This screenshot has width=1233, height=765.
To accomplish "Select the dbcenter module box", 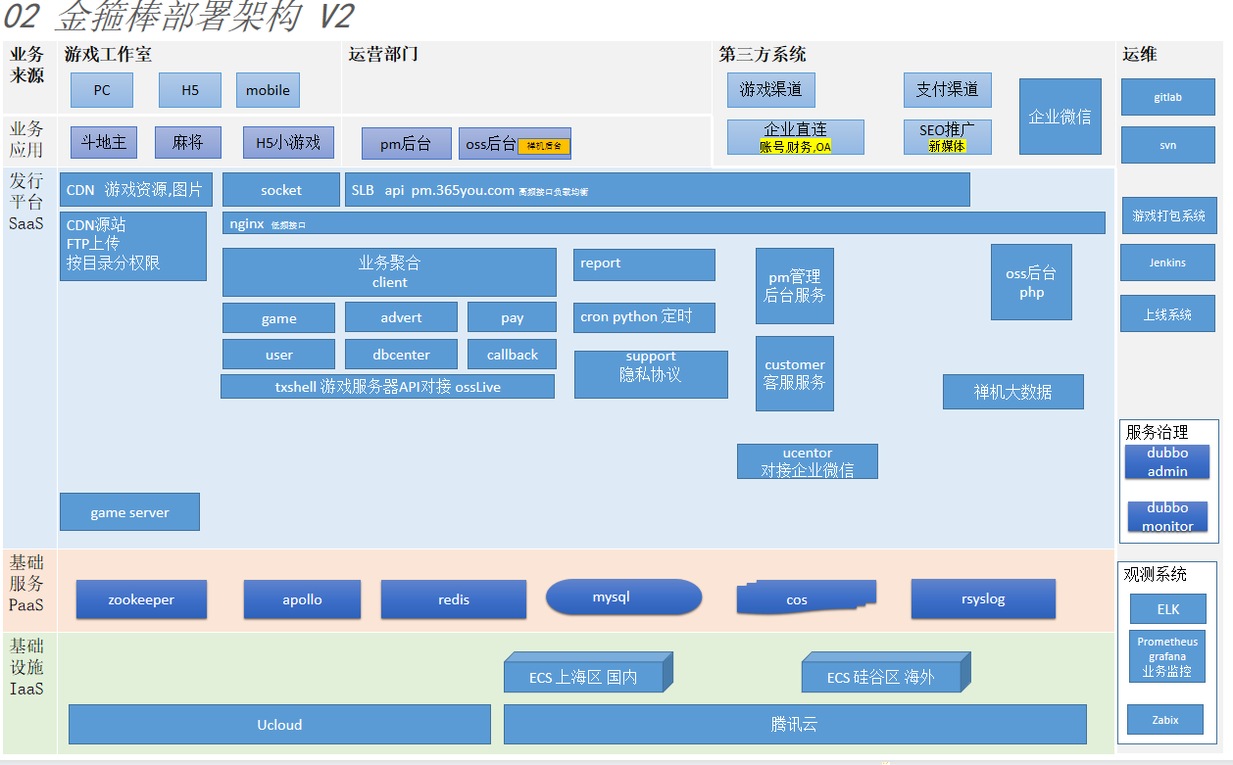I will tap(401, 355).
